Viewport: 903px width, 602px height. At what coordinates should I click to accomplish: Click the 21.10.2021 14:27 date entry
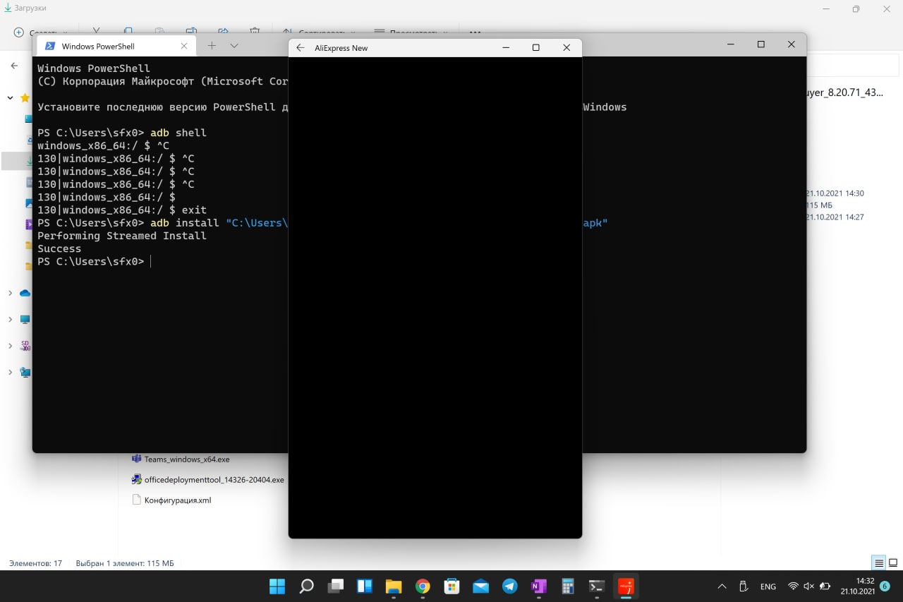pyautogui.click(x=835, y=217)
